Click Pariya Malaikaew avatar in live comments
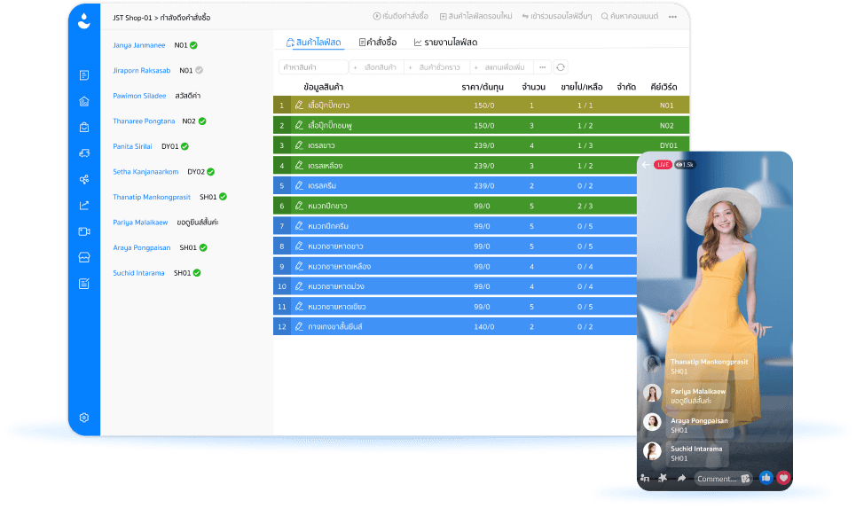Viewport: 856px width, 508px height. coord(652,394)
